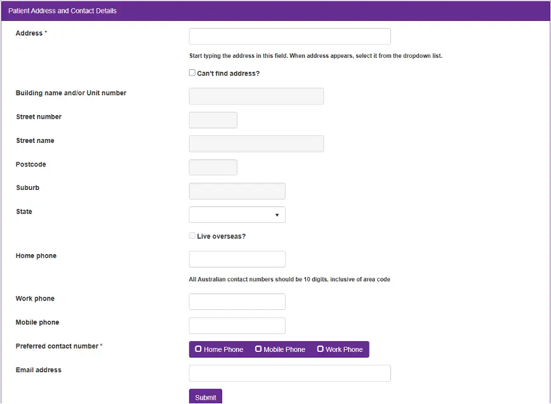Click the Patient Address and Contact Details header
This screenshot has width=551, height=404.
61,10
